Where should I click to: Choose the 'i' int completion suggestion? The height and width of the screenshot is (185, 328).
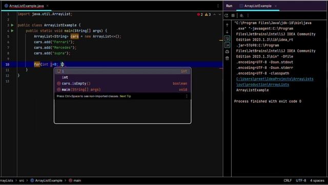(122, 71)
